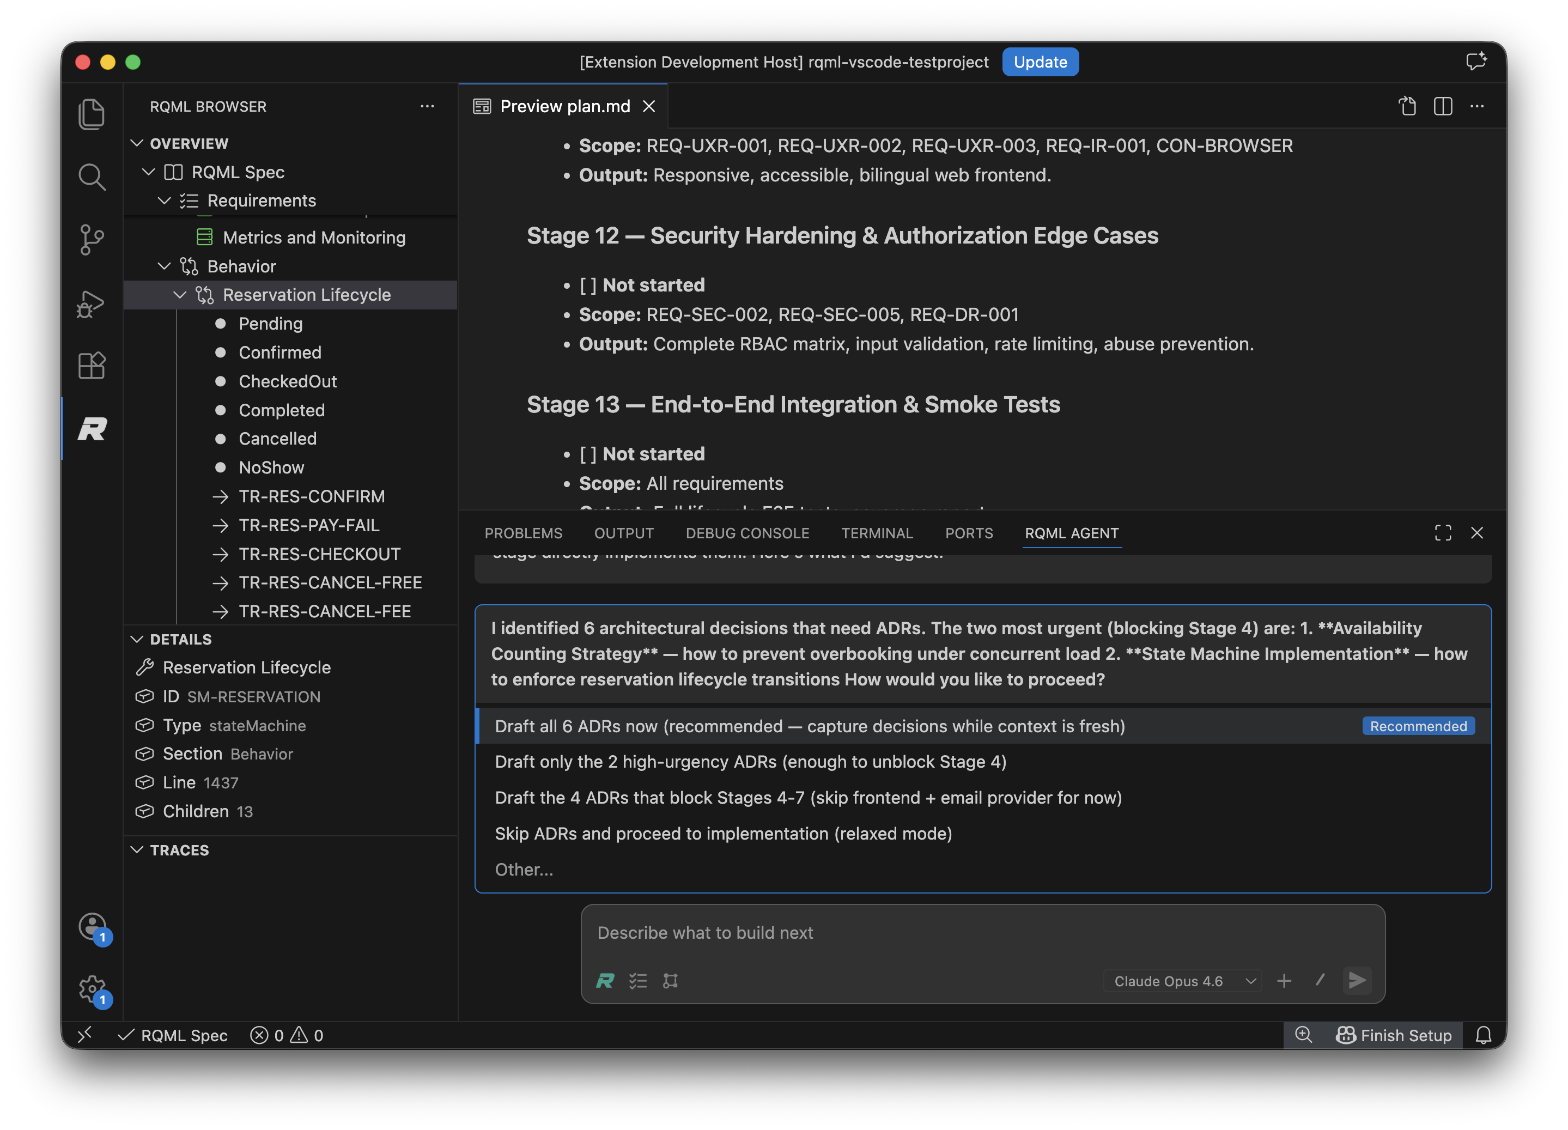The image size is (1568, 1130).
Task: Open the Source Control view
Action: [x=92, y=239]
